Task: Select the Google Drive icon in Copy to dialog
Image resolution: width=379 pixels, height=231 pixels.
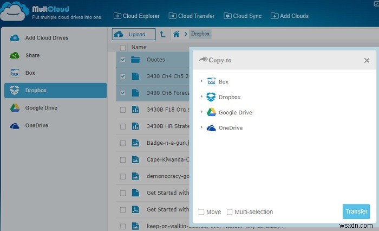Action: [211, 112]
